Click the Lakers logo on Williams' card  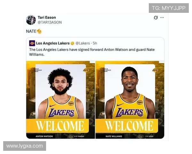155,70
